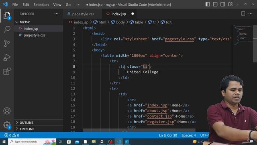Open the Customize Layout icon

coord(230,4)
